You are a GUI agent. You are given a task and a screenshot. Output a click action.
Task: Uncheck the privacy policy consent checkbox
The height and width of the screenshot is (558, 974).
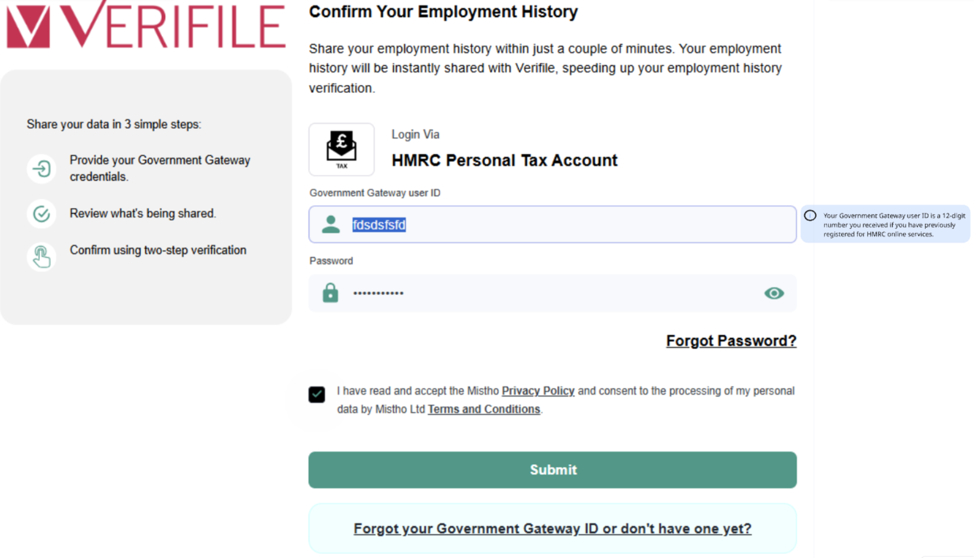pos(317,394)
